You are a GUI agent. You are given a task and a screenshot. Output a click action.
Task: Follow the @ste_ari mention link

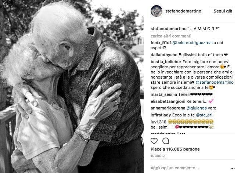click(204, 115)
